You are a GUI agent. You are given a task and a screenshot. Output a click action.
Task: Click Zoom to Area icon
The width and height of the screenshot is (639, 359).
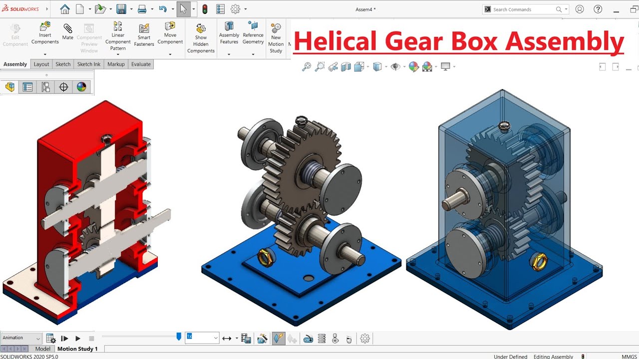coord(320,66)
